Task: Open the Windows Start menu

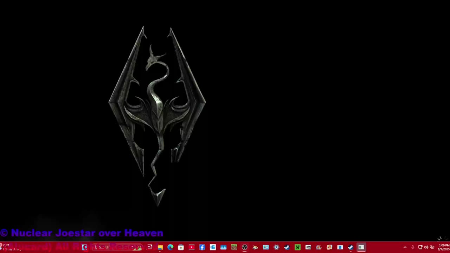Action: coord(85,247)
